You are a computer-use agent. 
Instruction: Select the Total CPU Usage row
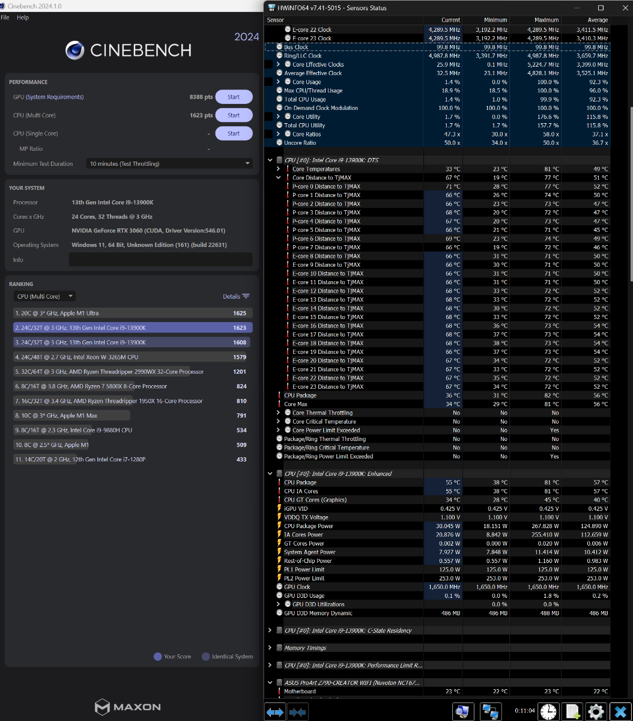point(438,99)
